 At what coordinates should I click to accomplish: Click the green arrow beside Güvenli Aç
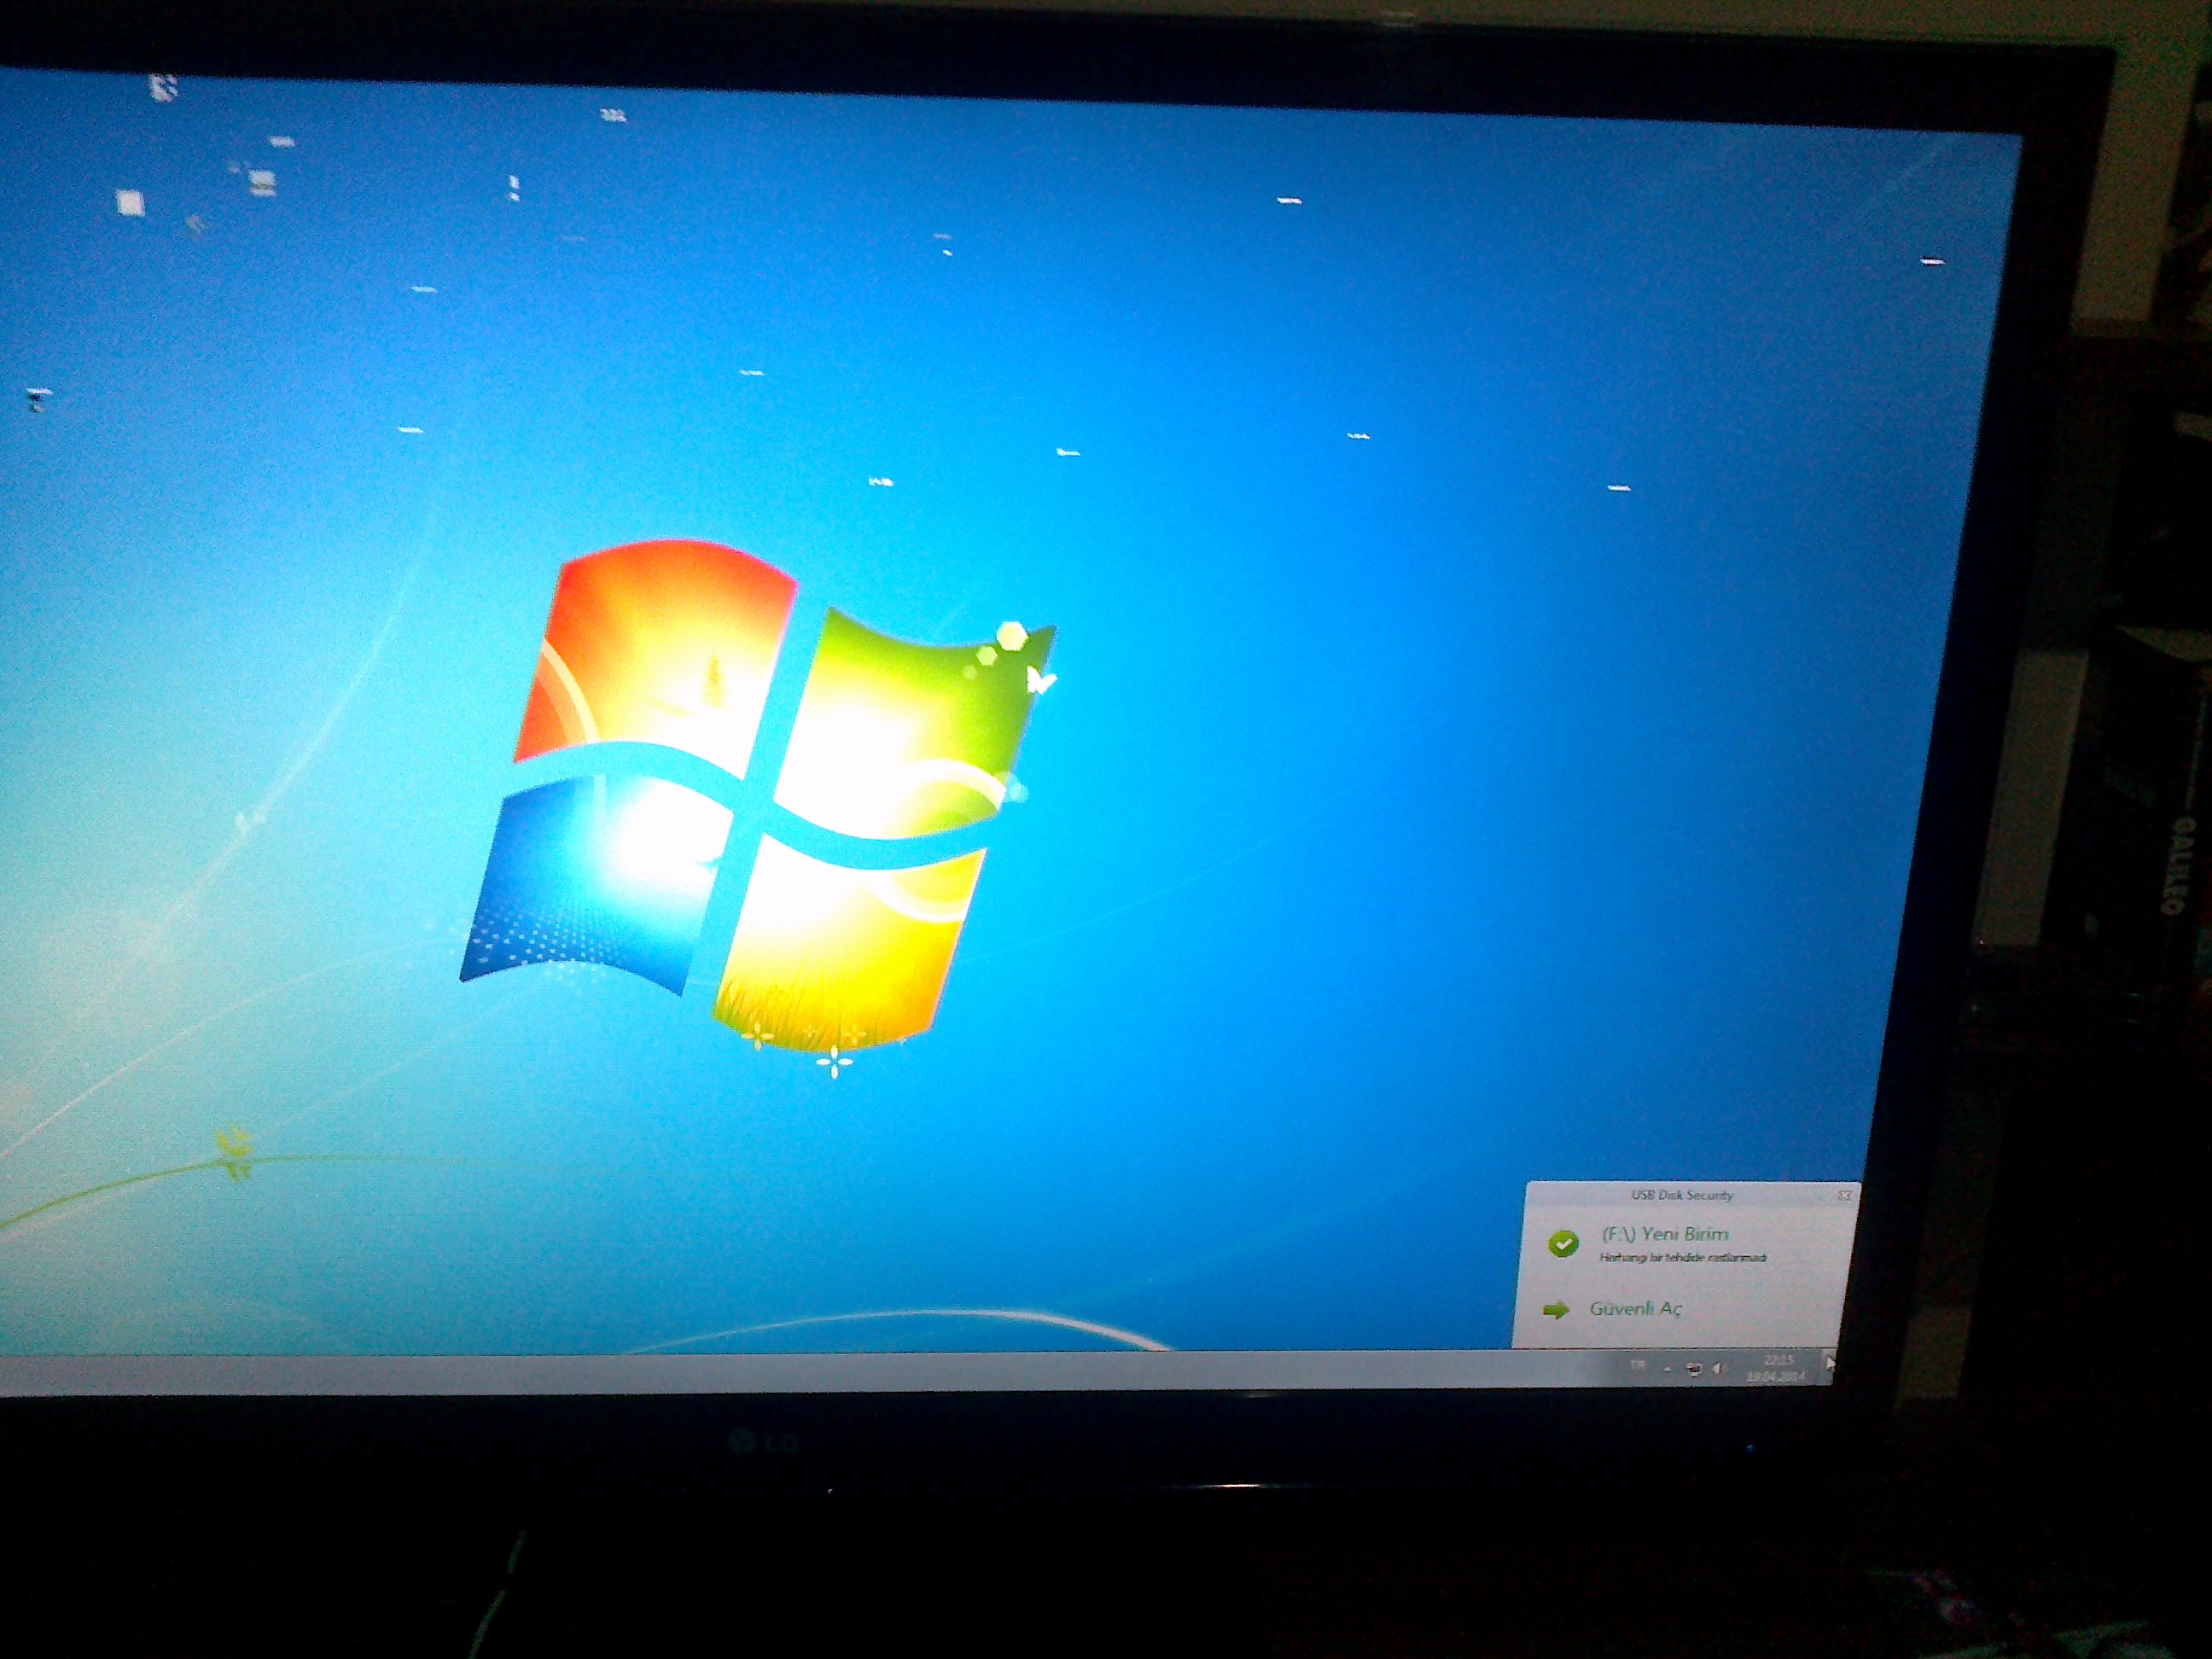click(1556, 1310)
